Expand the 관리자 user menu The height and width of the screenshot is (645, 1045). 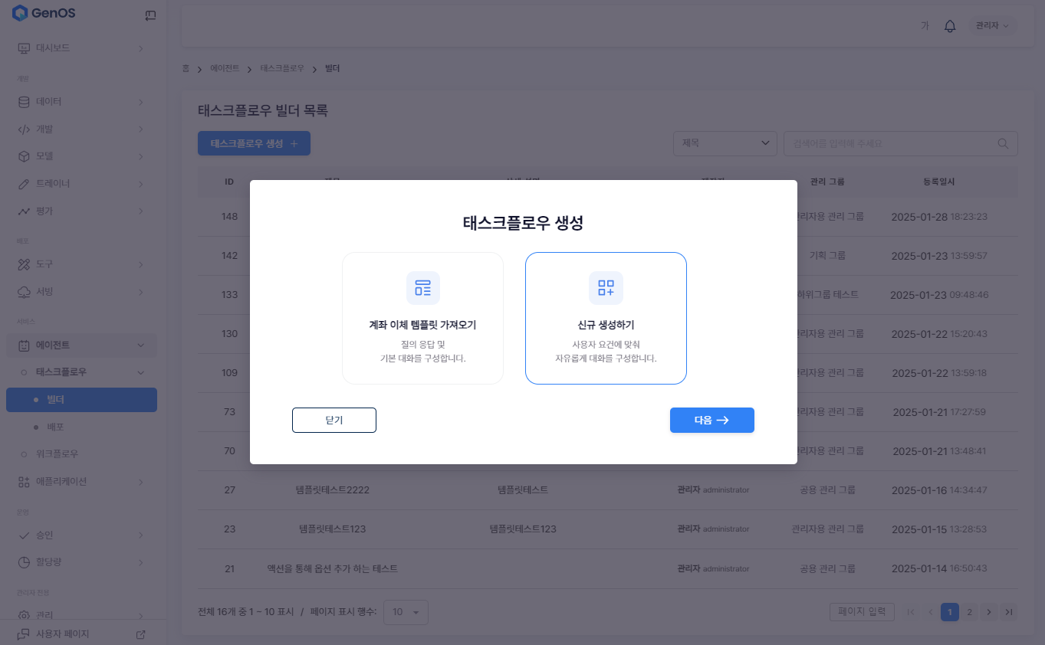tap(992, 26)
